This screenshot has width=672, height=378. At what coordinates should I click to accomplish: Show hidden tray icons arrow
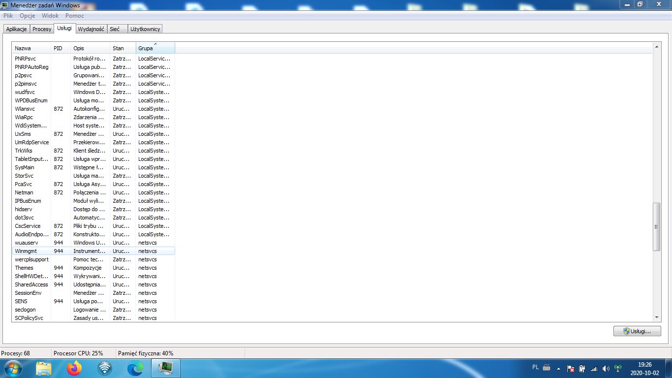click(x=558, y=368)
